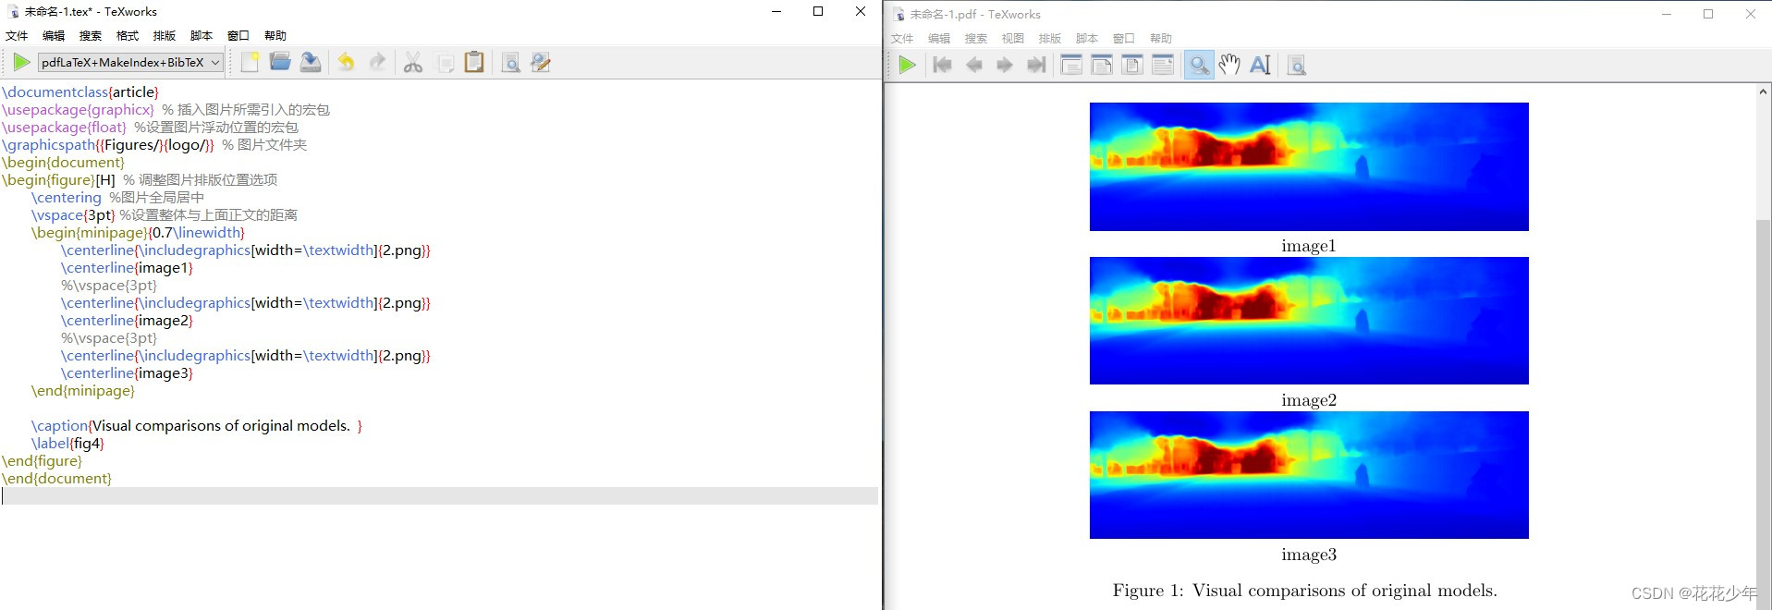Select the text selection tool
The image size is (1772, 610).
point(1260,65)
